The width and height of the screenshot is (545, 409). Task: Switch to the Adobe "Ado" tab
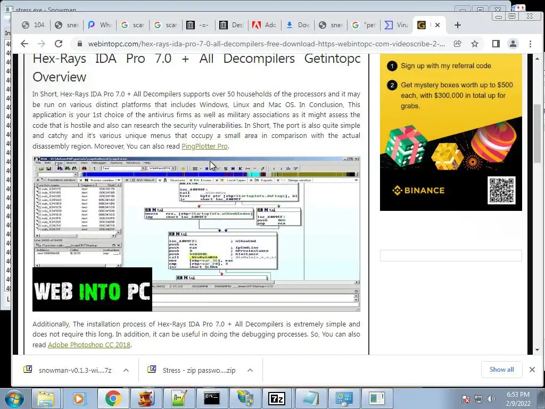point(265,25)
